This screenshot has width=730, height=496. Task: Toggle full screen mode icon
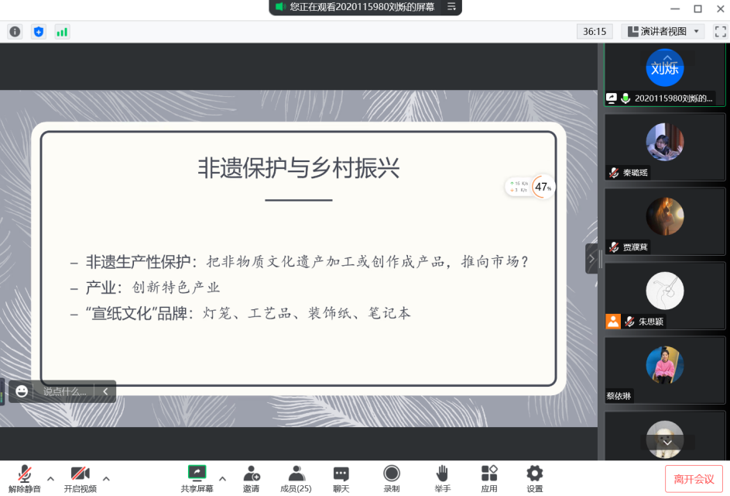(720, 32)
